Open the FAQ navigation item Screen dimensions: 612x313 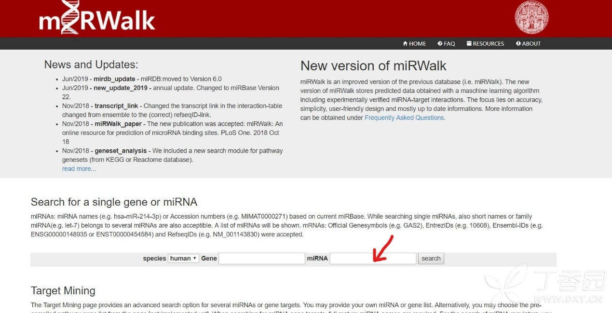tap(446, 43)
